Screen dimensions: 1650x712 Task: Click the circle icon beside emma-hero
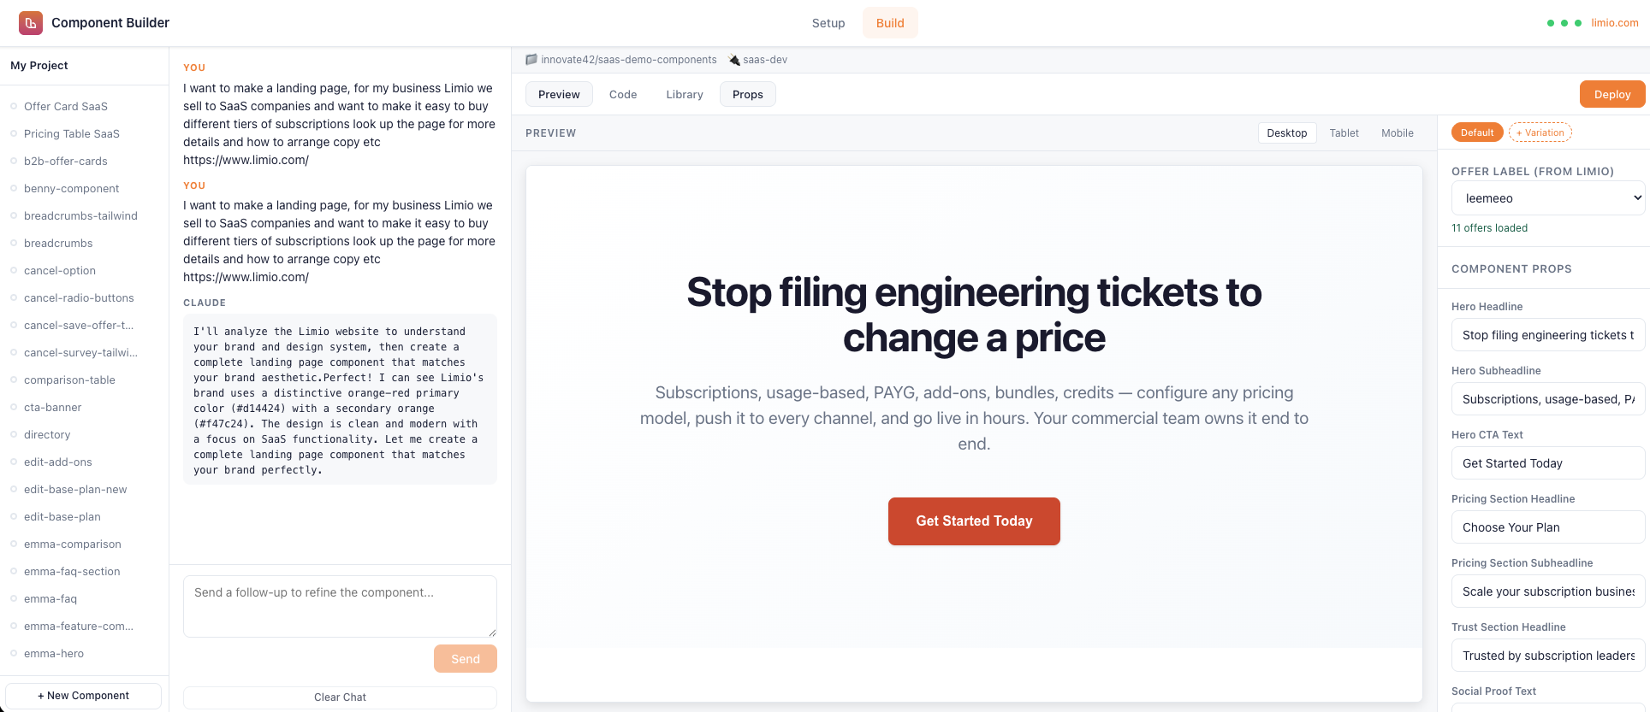point(13,653)
